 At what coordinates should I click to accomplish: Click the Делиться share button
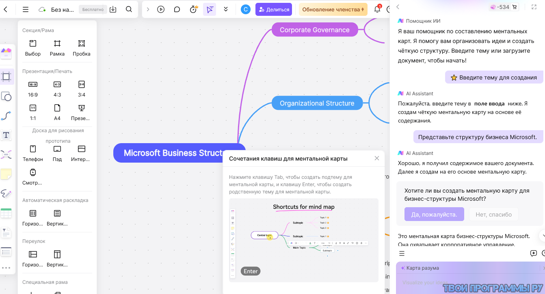point(274,9)
